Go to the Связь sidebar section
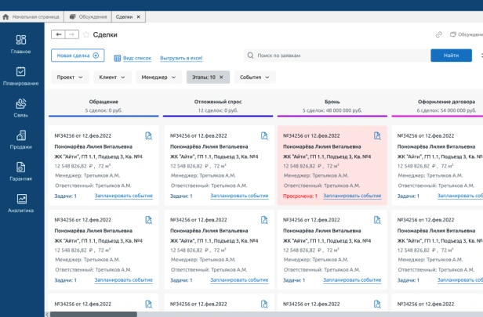 point(20,108)
